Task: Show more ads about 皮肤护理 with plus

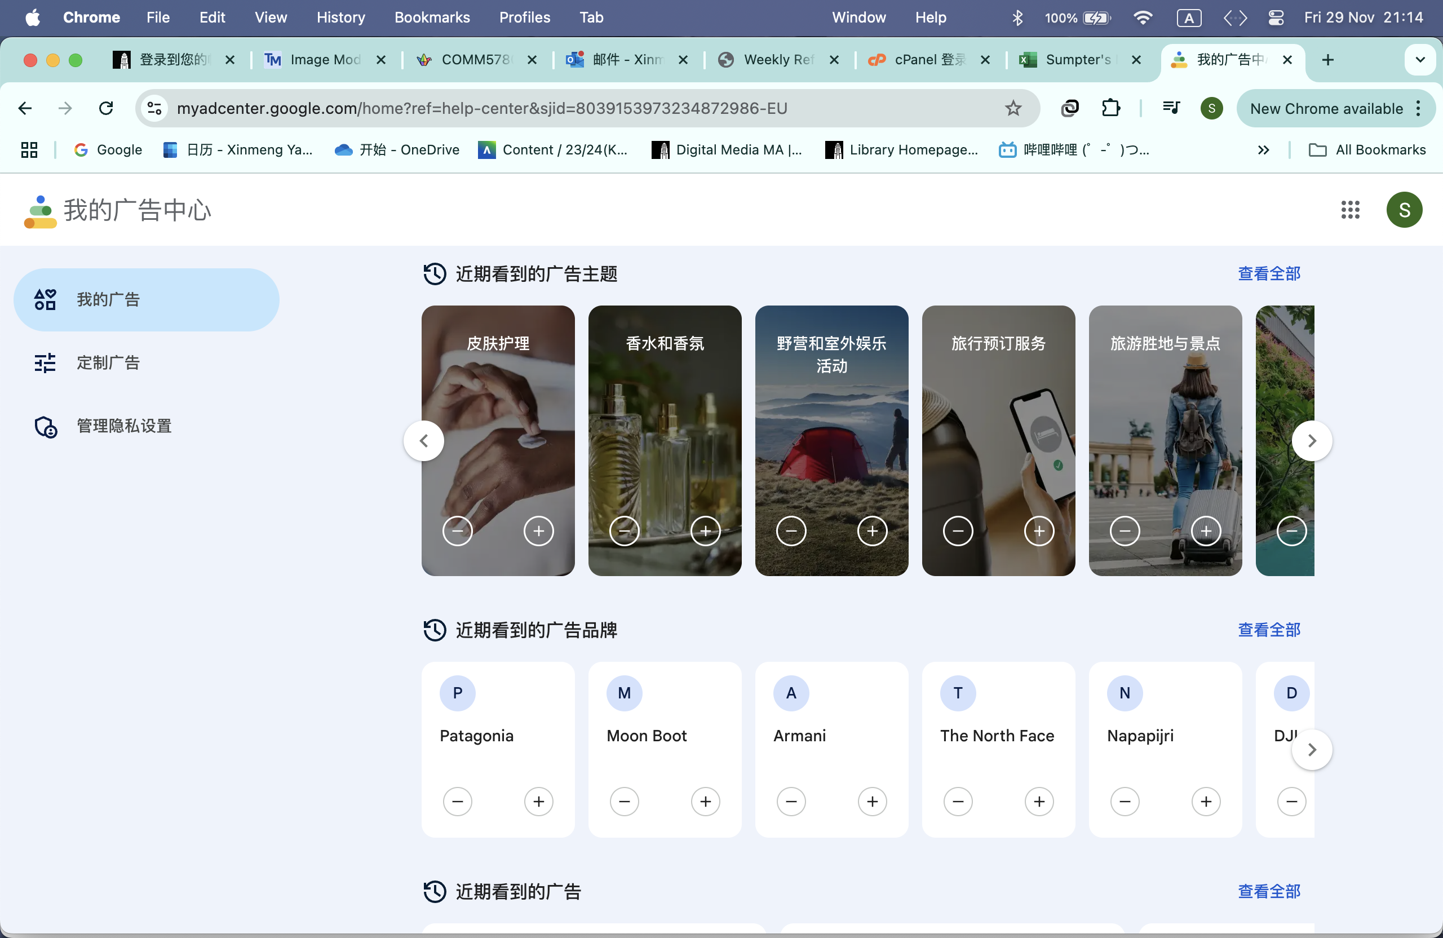Action: [538, 531]
